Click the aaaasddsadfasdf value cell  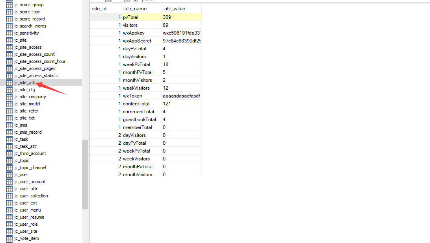point(182,96)
